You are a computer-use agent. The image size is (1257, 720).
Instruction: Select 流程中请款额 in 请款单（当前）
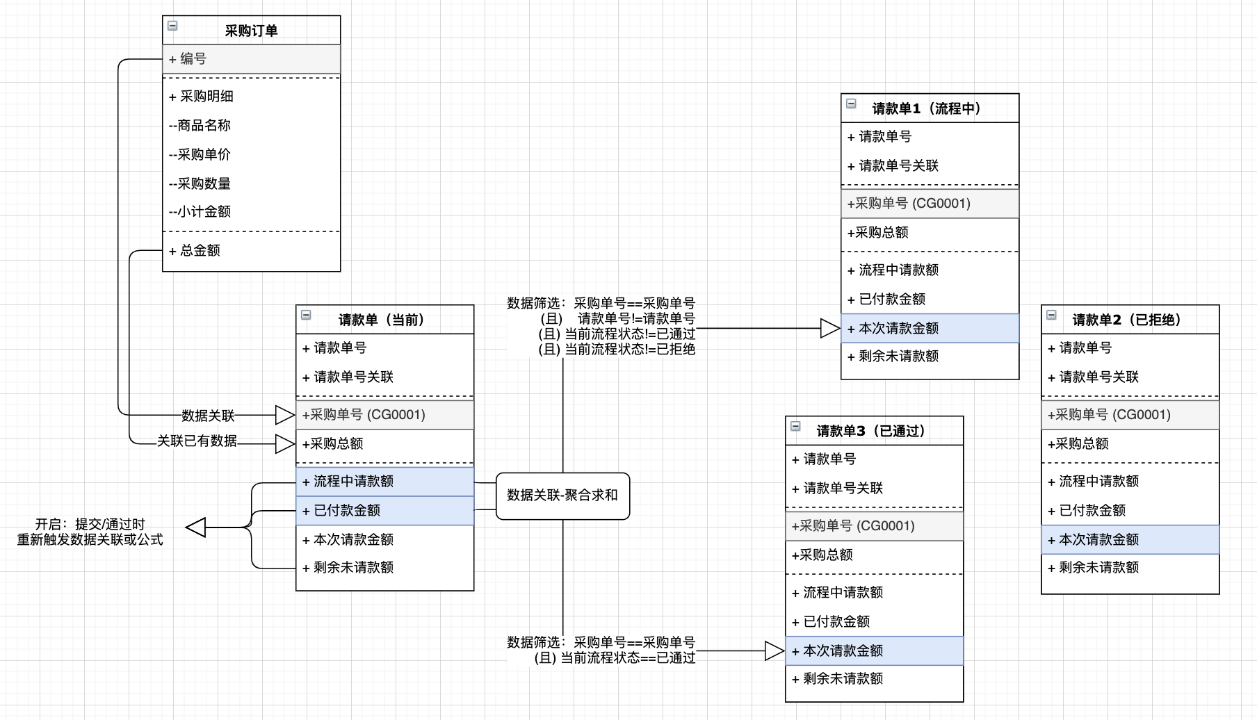pos(385,482)
